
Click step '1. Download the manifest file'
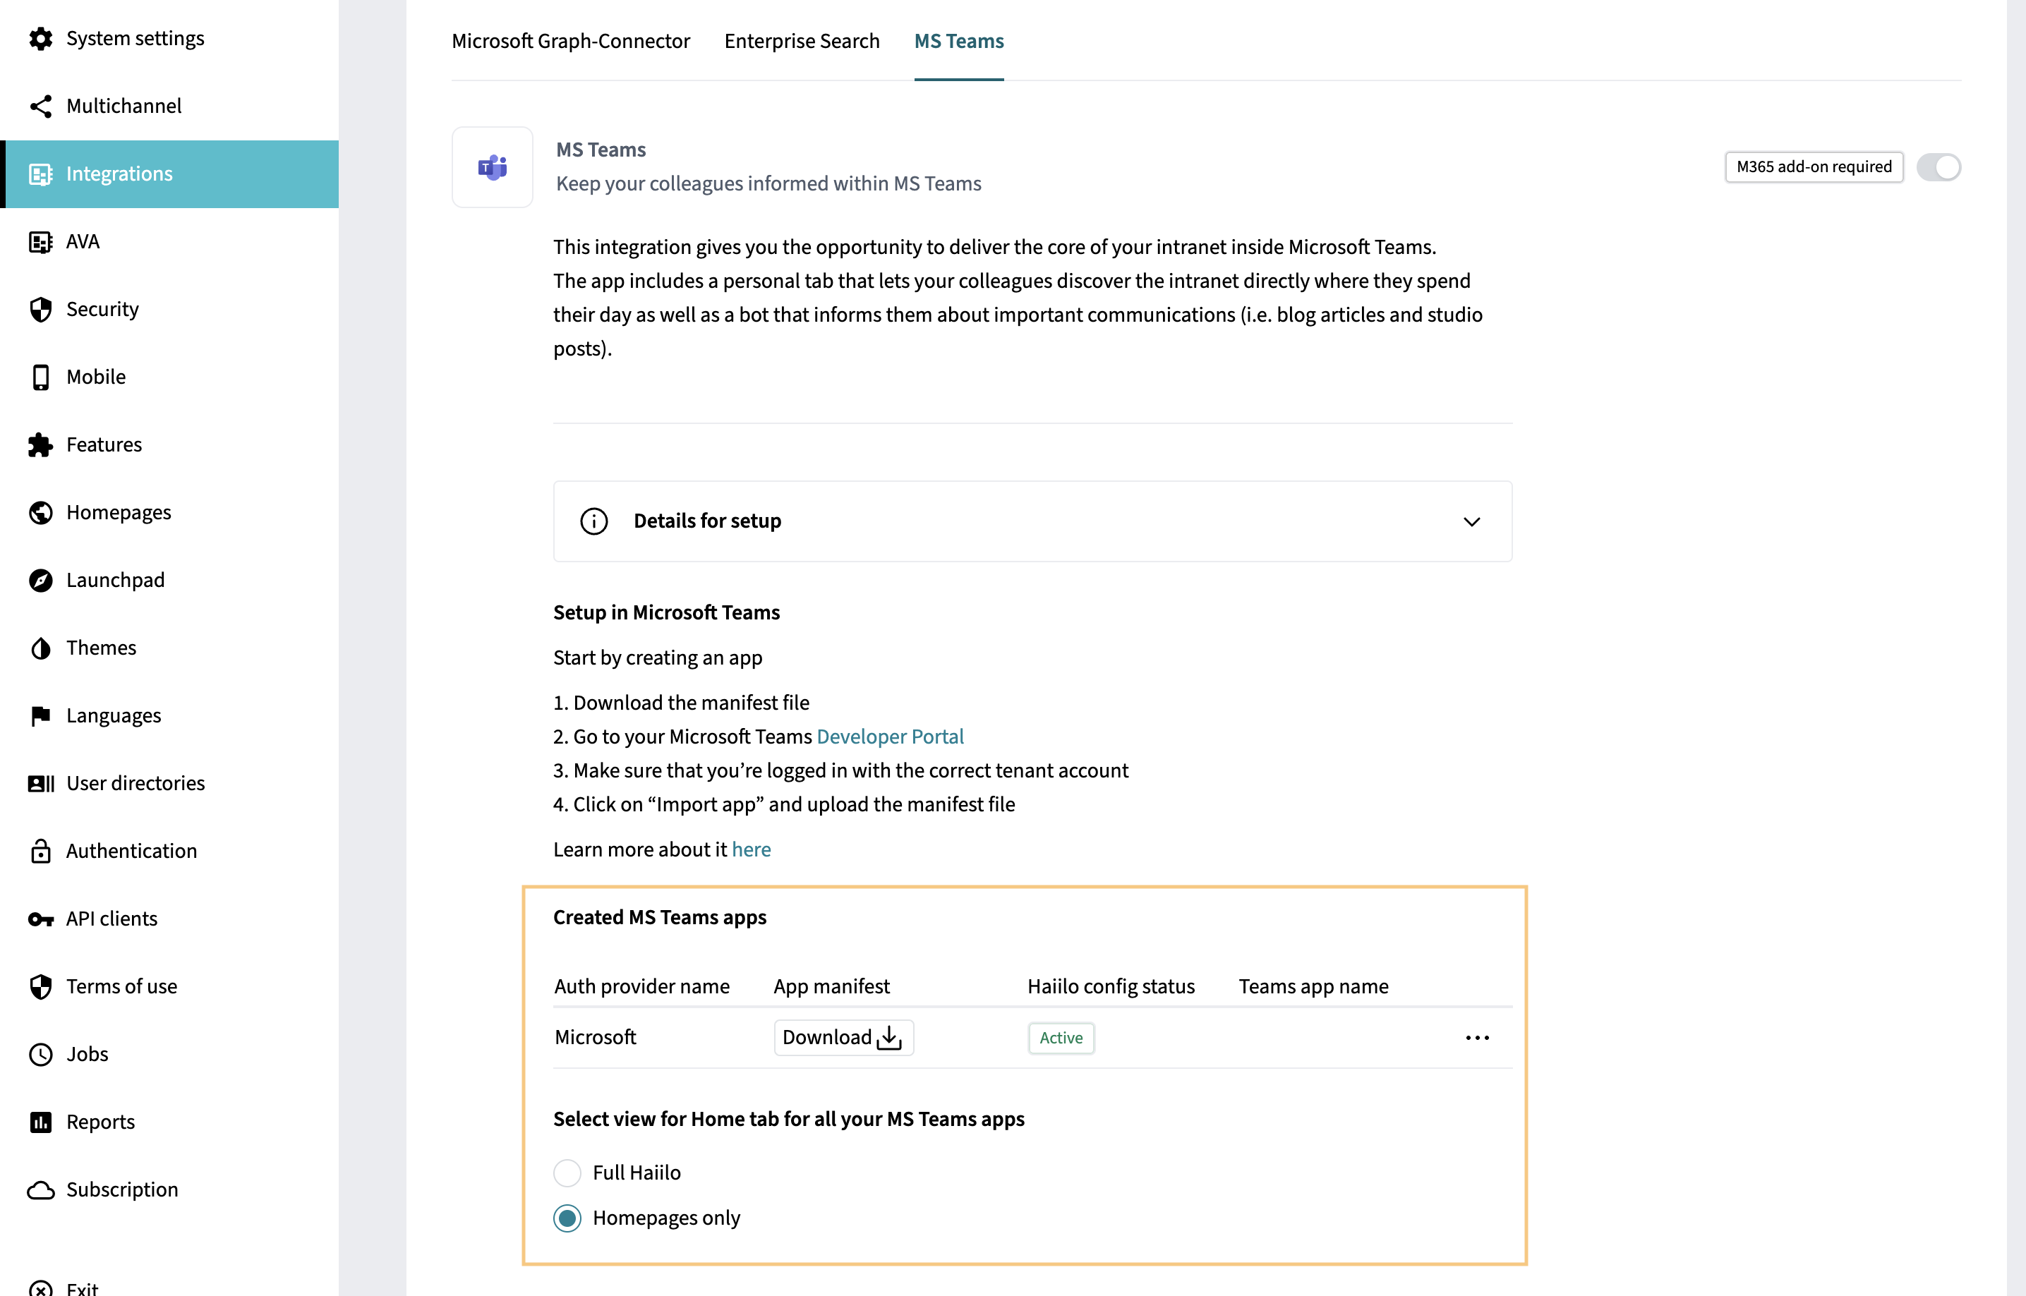pos(681,703)
